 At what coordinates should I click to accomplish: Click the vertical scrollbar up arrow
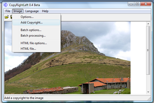tap(148, 24)
